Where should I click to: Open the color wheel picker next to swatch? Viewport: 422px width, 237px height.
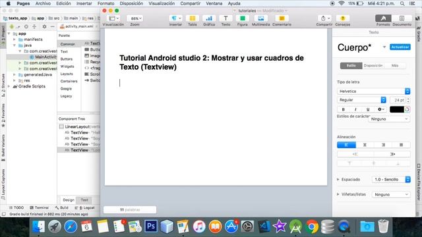click(407, 109)
